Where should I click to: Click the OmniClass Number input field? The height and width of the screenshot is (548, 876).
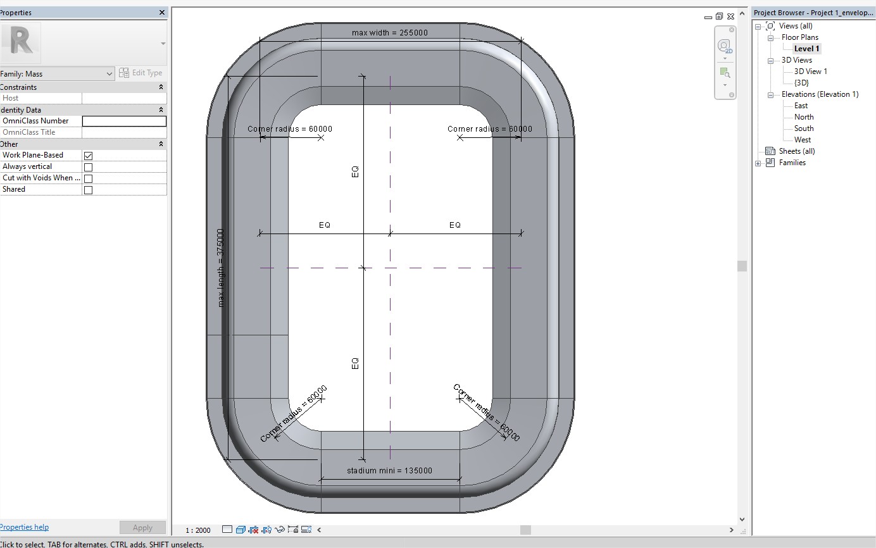coord(124,121)
